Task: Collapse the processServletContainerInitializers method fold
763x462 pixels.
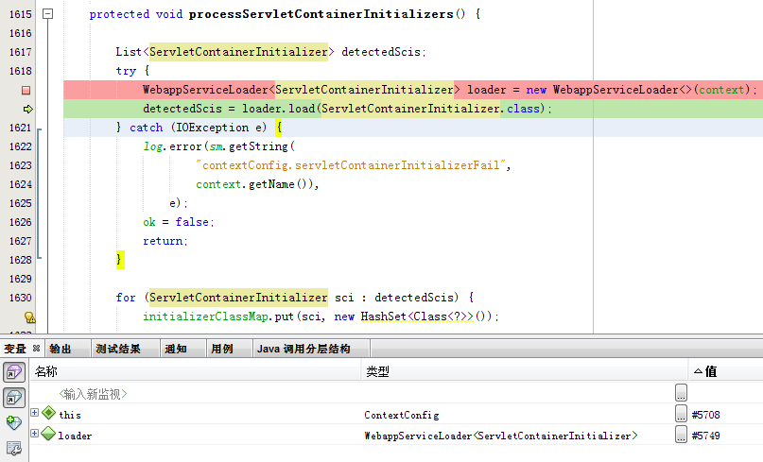Action: (x=47, y=13)
